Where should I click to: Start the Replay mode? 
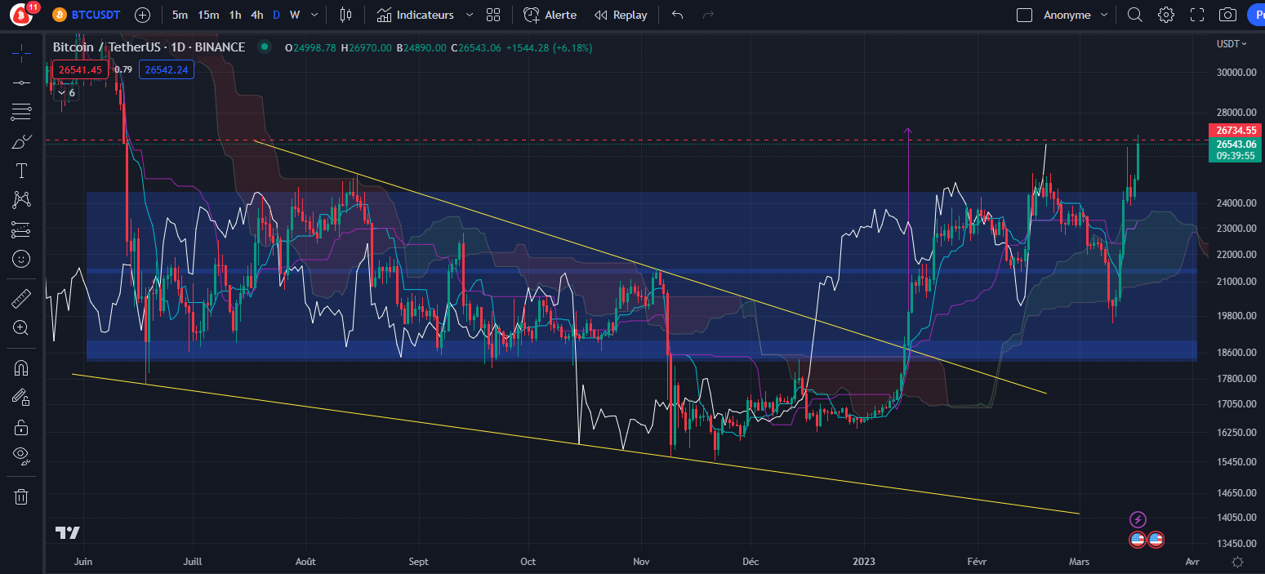[x=621, y=14]
